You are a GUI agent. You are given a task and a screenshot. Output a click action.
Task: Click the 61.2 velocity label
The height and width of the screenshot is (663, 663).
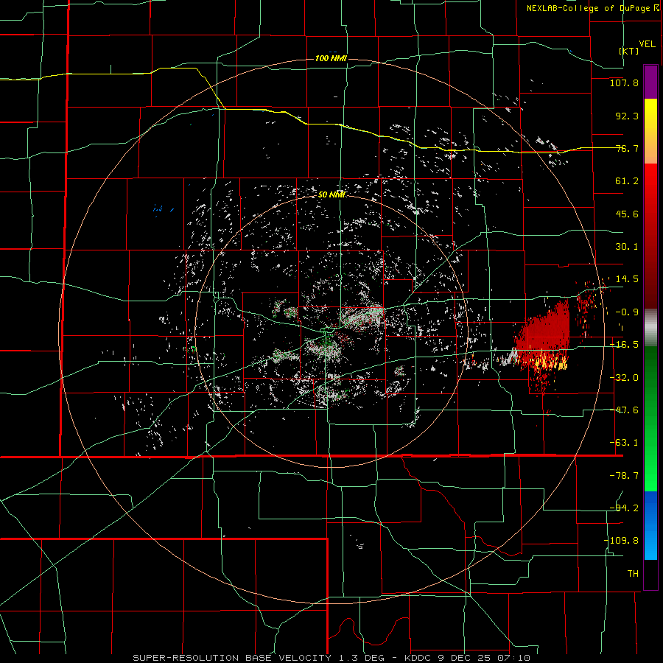(627, 181)
